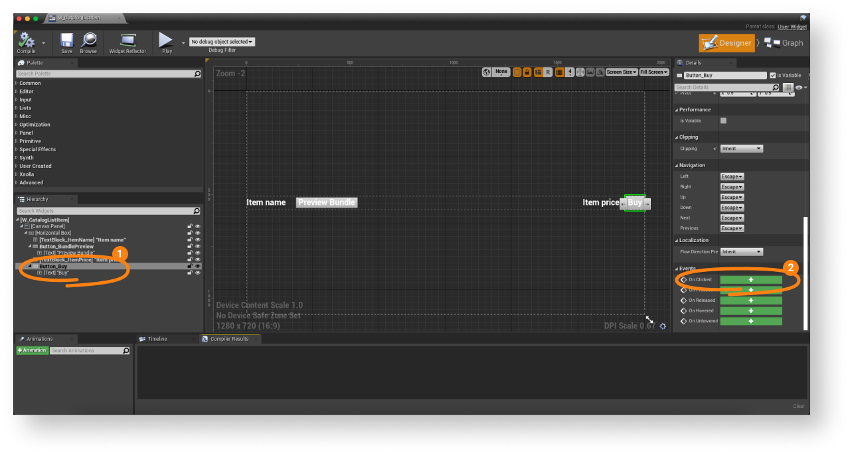This screenshot has width=850, height=455.
Task: Open the Screen Size dropdown
Action: (622, 72)
